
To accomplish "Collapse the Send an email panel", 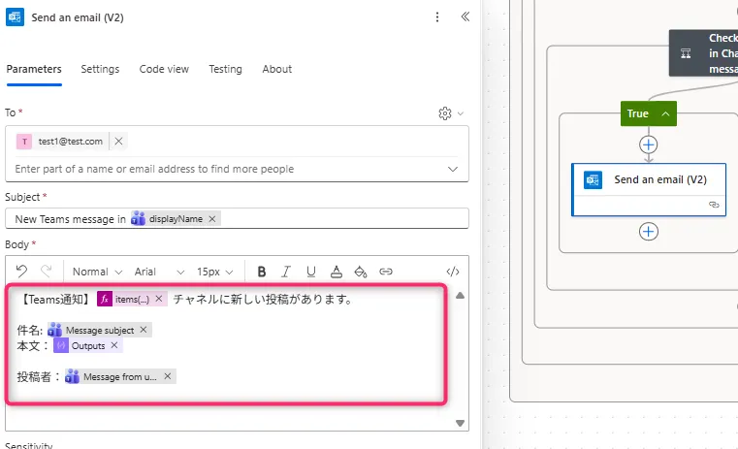I will pyautogui.click(x=465, y=17).
